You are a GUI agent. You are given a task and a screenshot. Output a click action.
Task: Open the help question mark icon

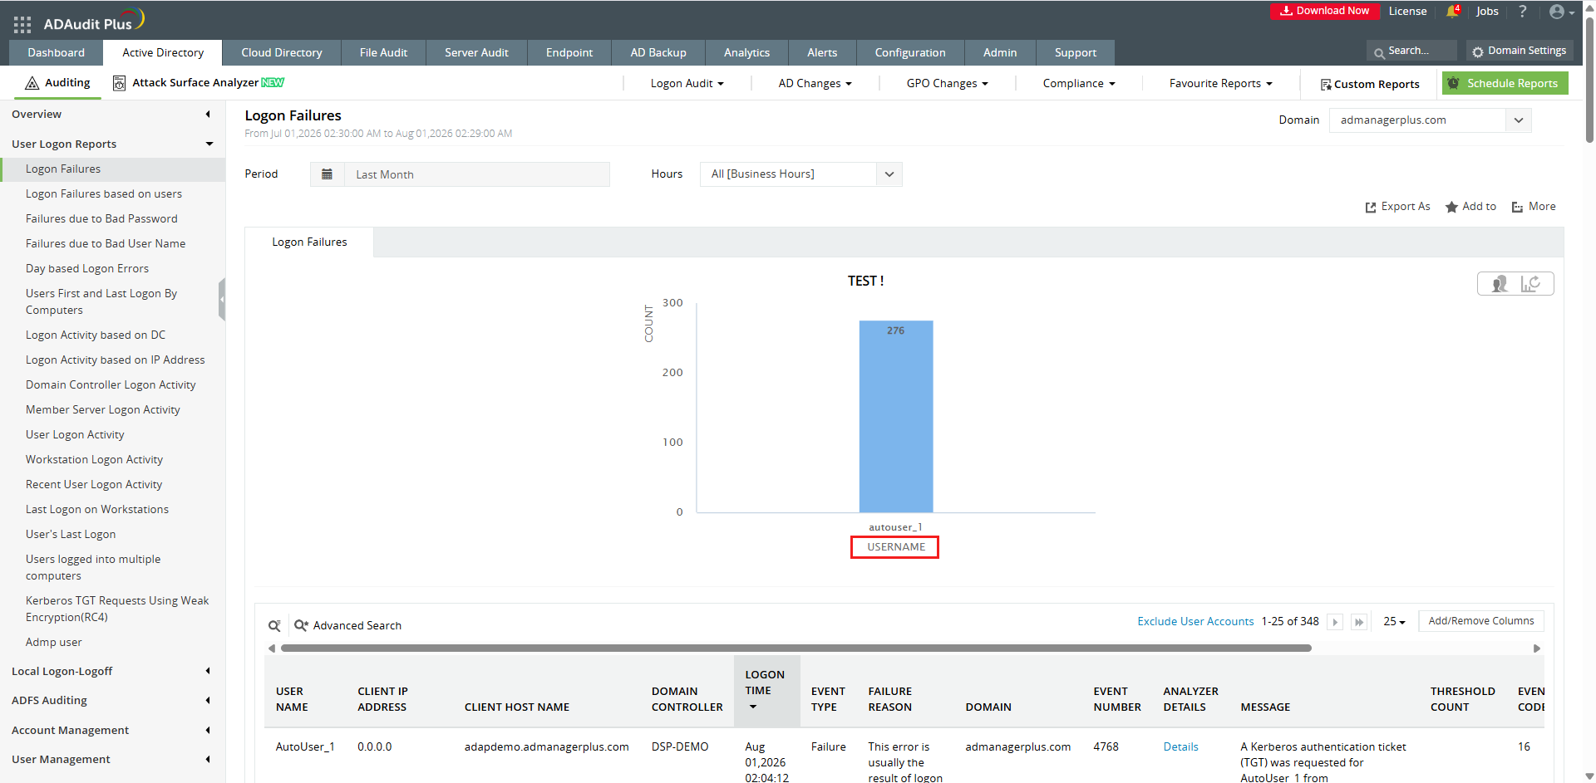point(1522,12)
